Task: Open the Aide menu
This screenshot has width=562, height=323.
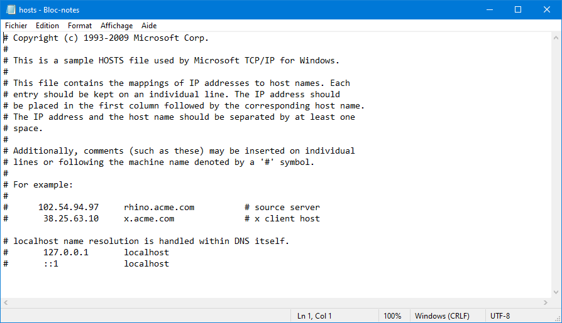Action: pos(149,26)
